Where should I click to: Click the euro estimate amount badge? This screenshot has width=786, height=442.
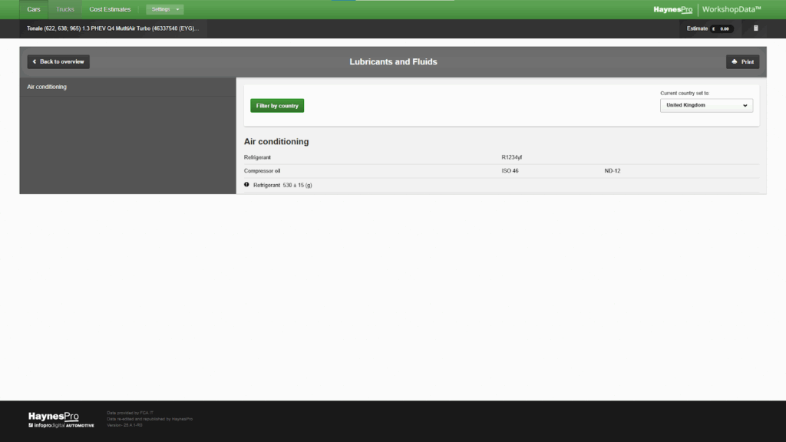click(x=722, y=29)
